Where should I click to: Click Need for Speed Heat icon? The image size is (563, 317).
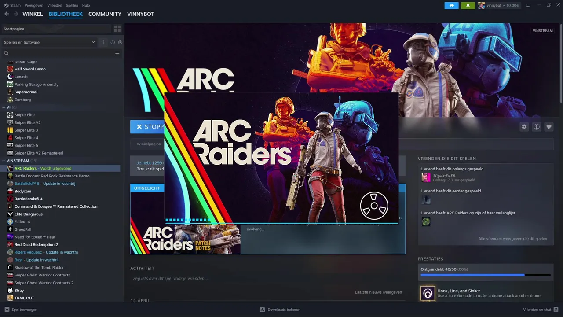11,237
